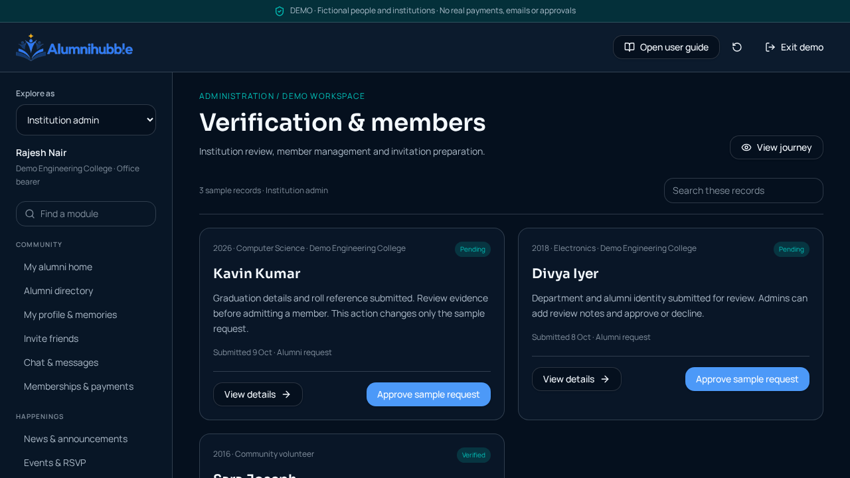Screen dimensions: 850x478
Task: Open the user guide
Action: coord(666,47)
